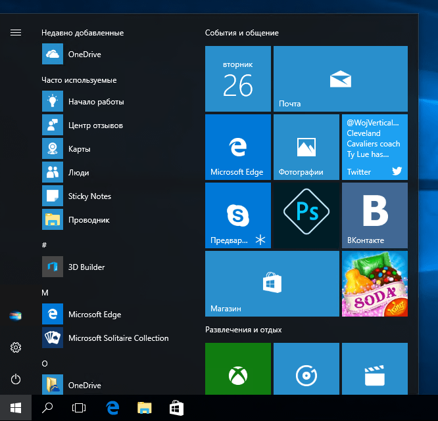
Task: Open the Магазин store tile
Action: pos(272,284)
